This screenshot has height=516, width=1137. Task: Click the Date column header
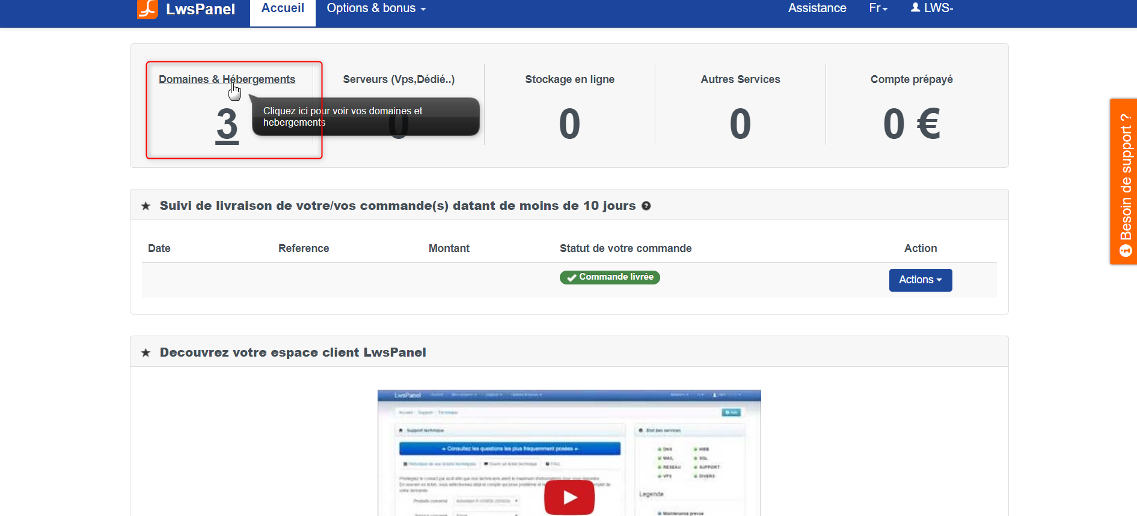click(159, 248)
